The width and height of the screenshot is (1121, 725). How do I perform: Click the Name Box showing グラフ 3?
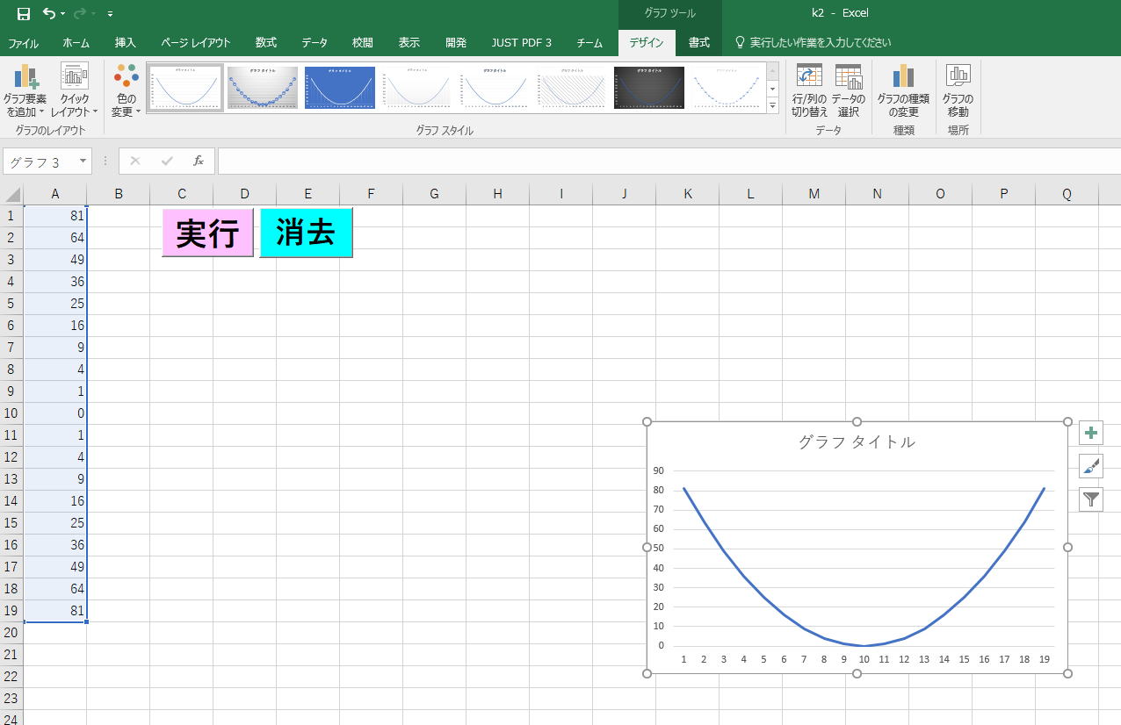point(40,162)
